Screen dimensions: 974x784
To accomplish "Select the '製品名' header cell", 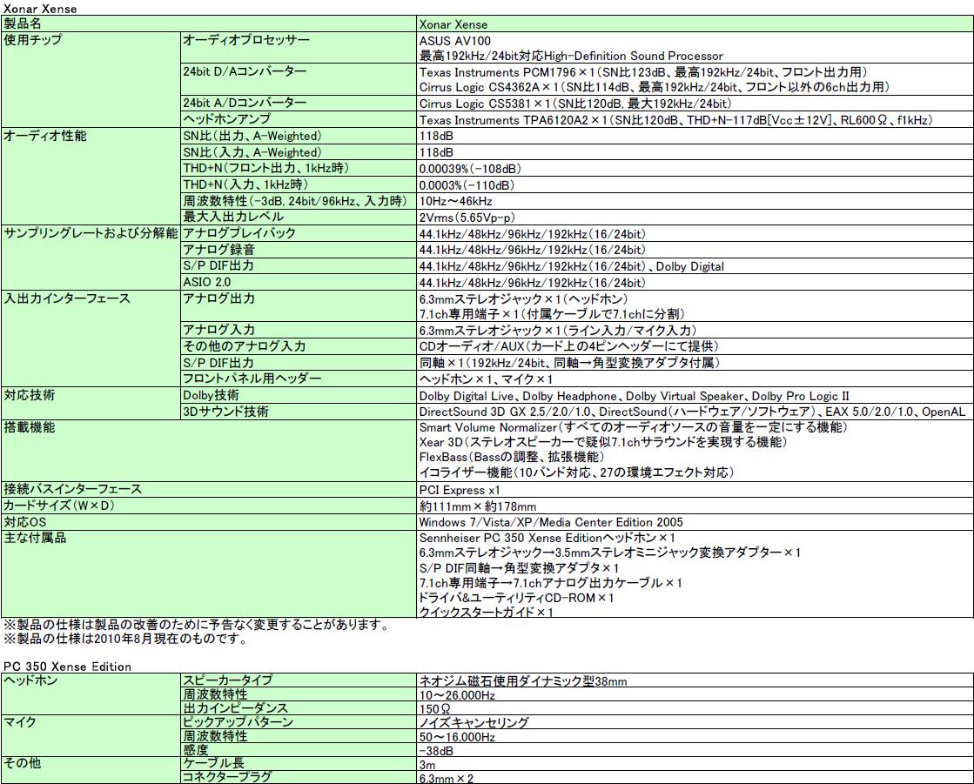I will pos(209,24).
